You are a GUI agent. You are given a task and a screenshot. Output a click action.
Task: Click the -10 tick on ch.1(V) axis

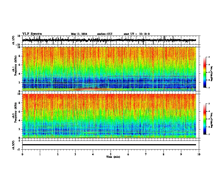pos(18,45)
